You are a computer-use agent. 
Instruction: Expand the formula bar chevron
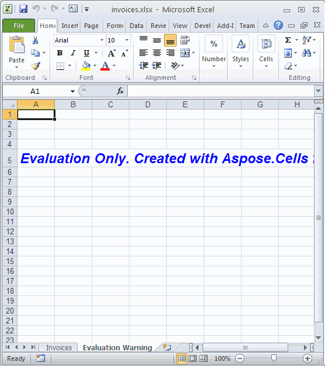[x=318, y=90]
